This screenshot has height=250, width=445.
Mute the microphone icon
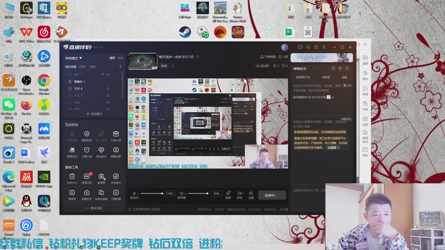click(134, 193)
